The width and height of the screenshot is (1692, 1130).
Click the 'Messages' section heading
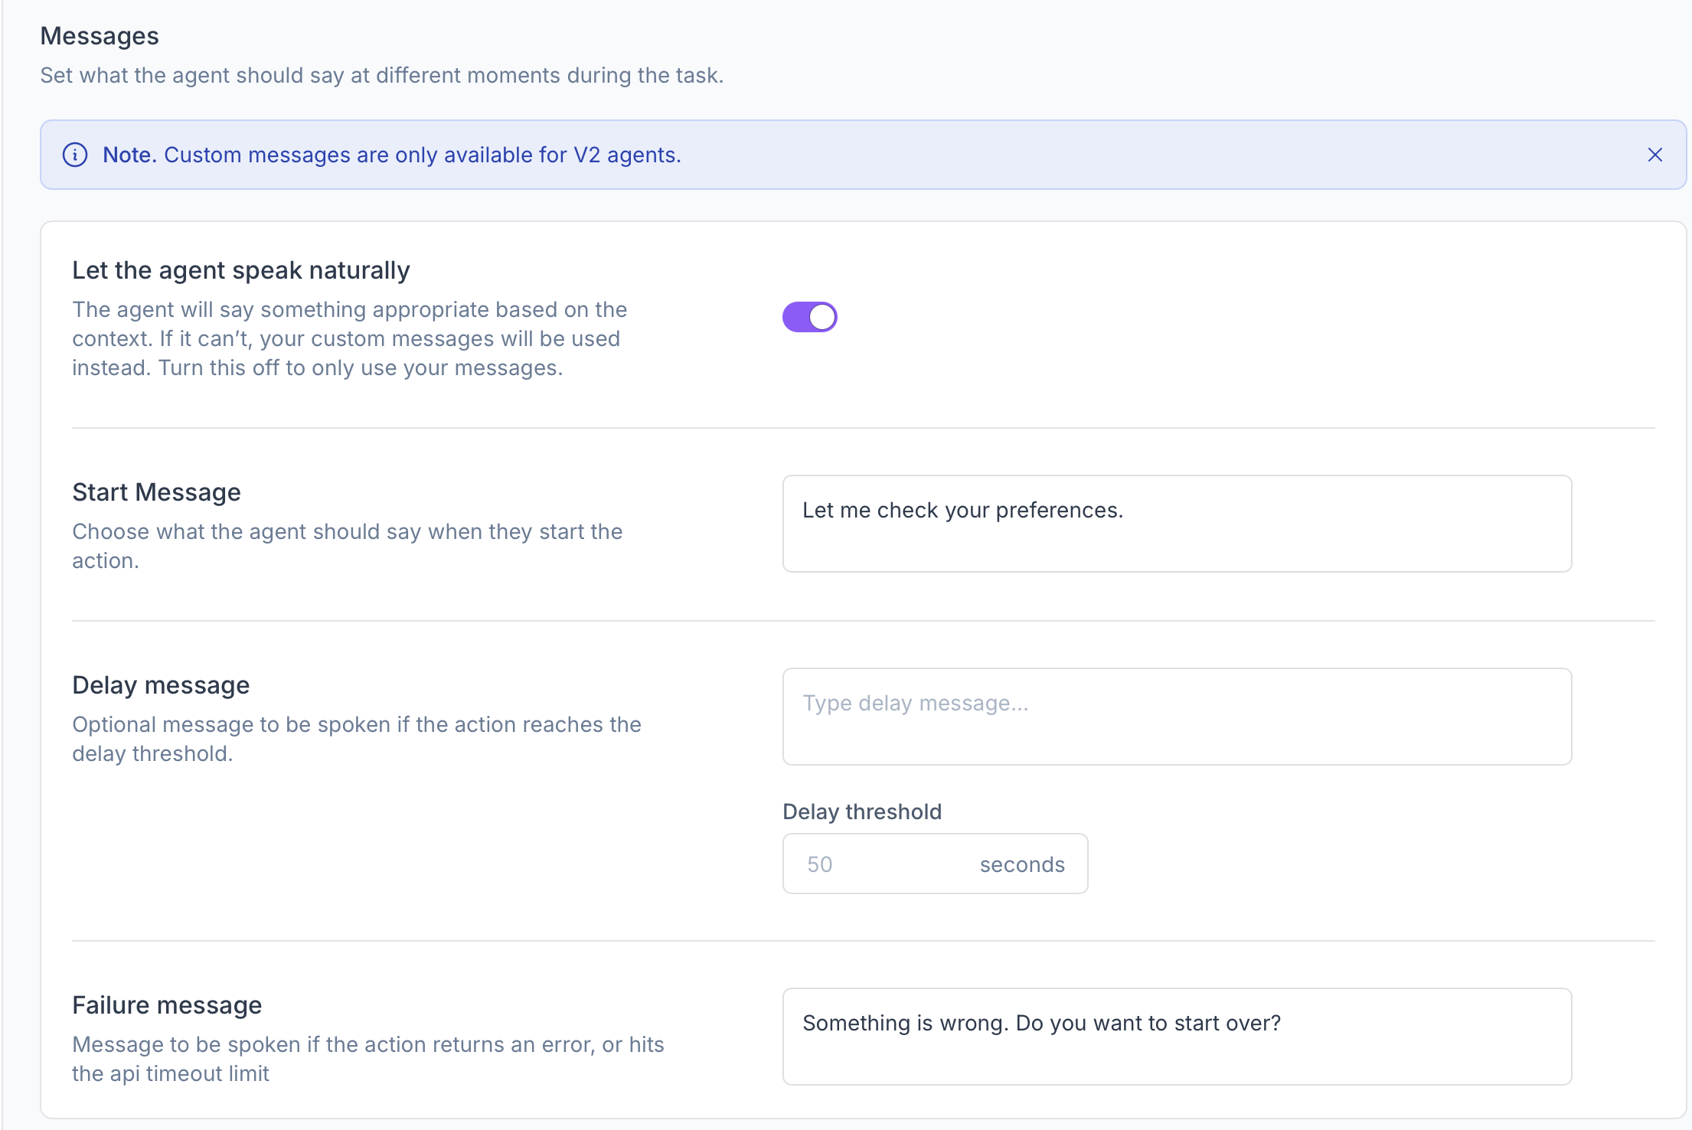(x=100, y=36)
